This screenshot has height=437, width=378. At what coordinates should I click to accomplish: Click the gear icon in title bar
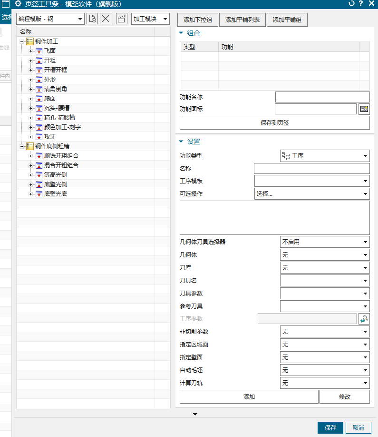18,3
